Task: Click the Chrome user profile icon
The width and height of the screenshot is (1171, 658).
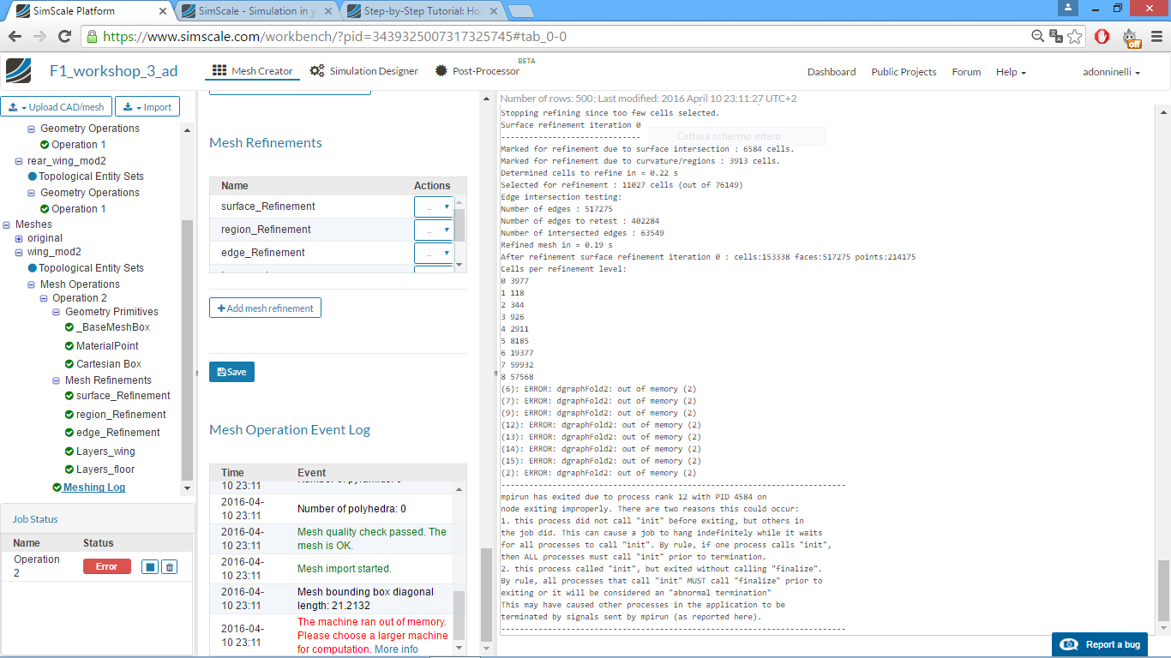Action: click(x=1068, y=8)
